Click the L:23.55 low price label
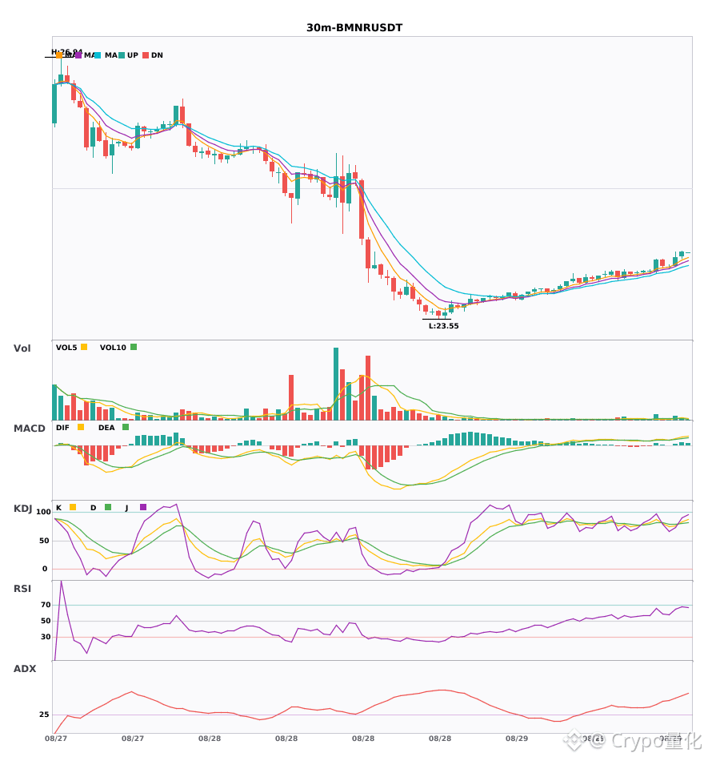The height and width of the screenshot is (761, 708). (443, 326)
